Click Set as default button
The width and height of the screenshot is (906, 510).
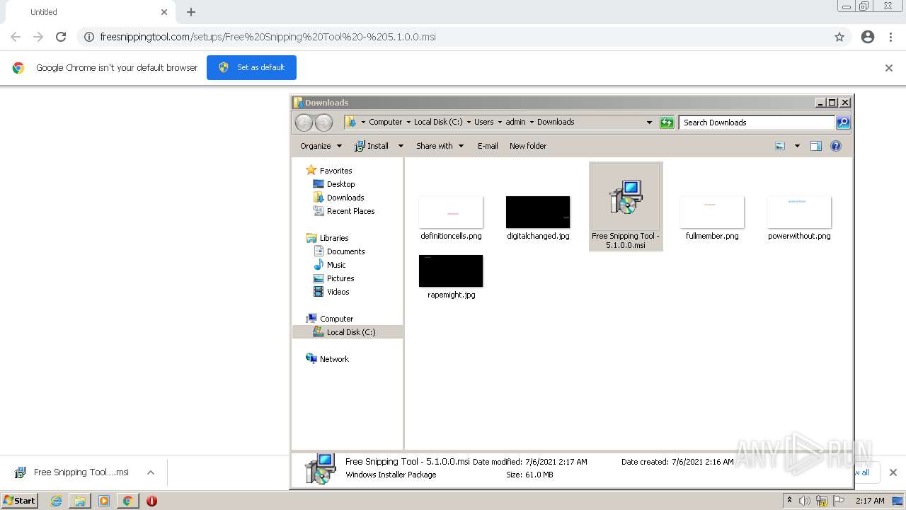point(251,67)
